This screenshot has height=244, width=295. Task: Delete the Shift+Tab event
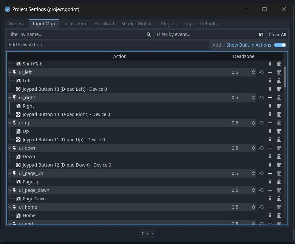point(279,64)
